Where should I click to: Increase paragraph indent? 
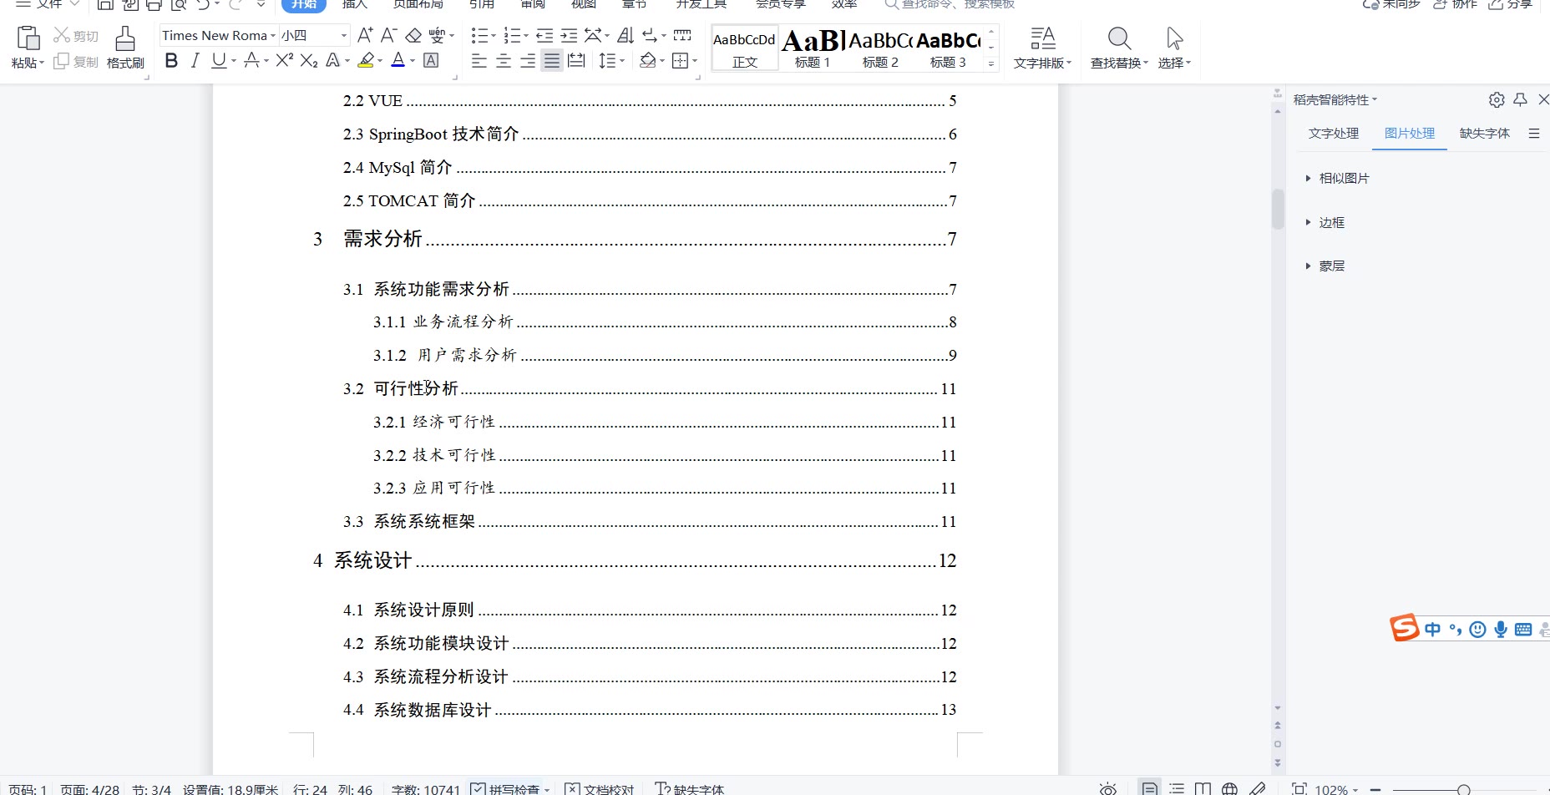[569, 35]
